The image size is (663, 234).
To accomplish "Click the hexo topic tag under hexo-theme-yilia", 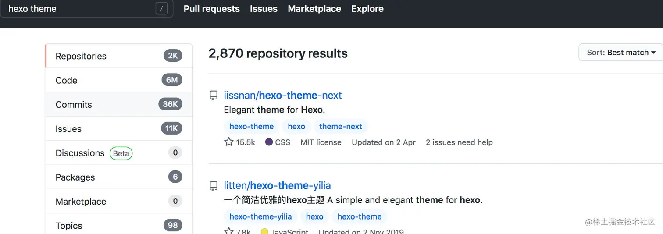I will [314, 216].
